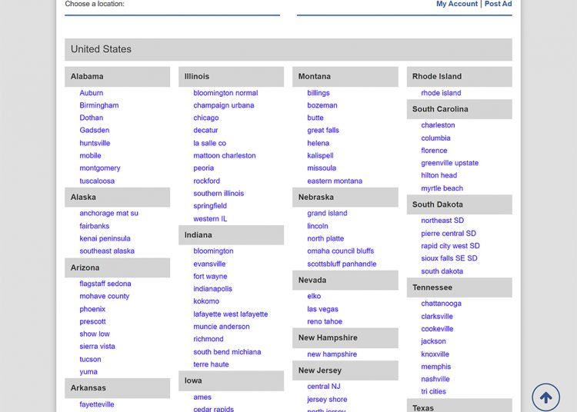Select indianapolis link

[212, 289]
